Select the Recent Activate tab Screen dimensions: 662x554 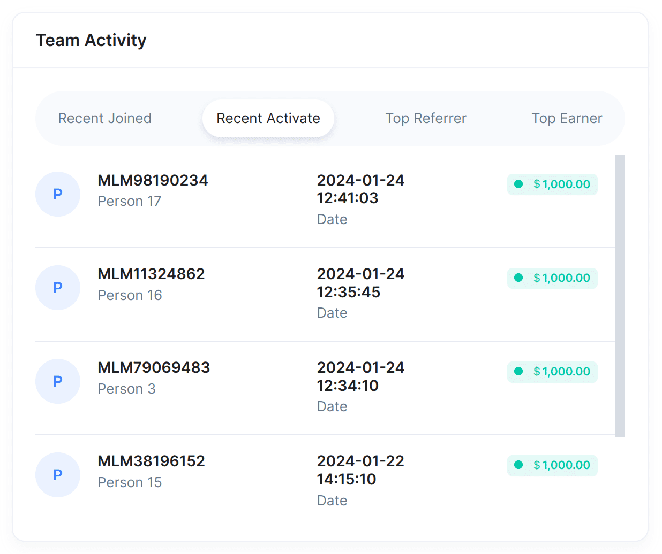tap(268, 118)
